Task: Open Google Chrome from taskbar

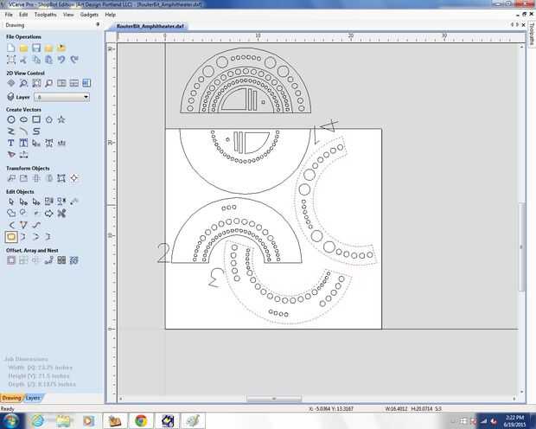Action: [x=141, y=420]
